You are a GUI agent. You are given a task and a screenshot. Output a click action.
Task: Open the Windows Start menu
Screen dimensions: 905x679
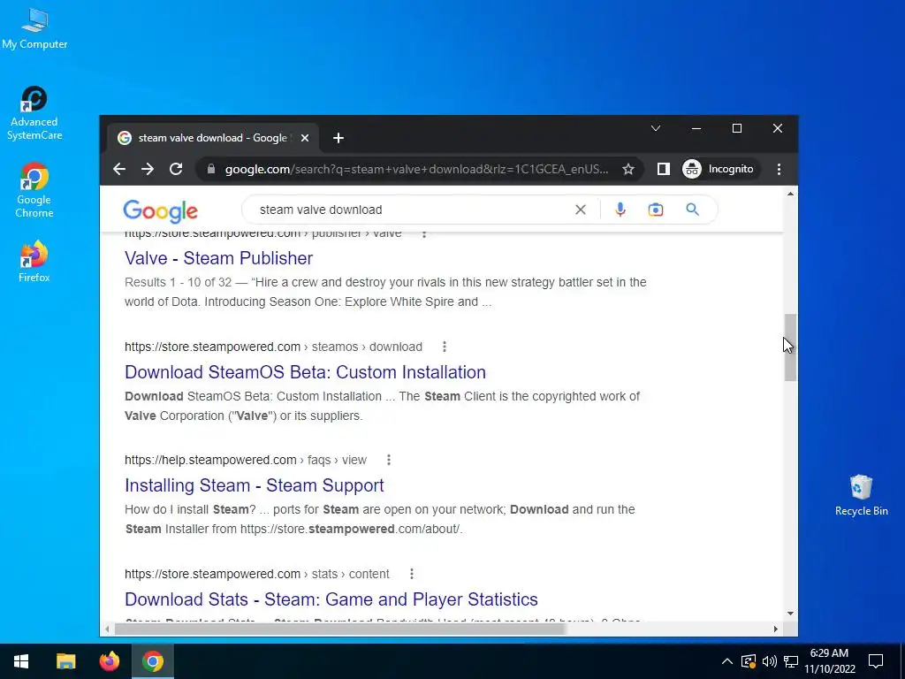[21, 661]
